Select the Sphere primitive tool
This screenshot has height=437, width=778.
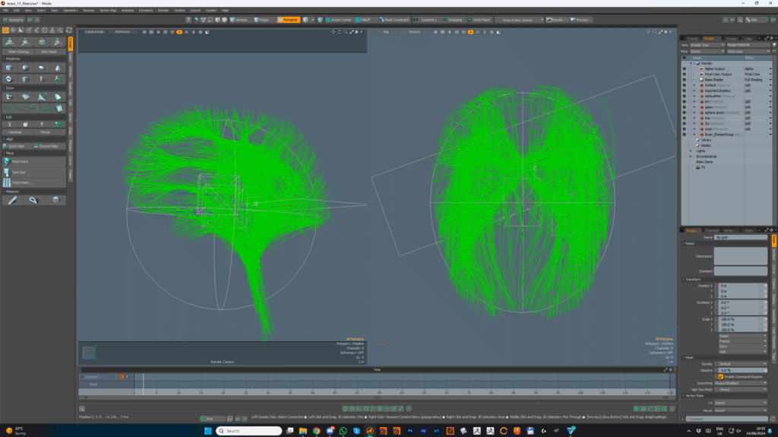(24, 67)
